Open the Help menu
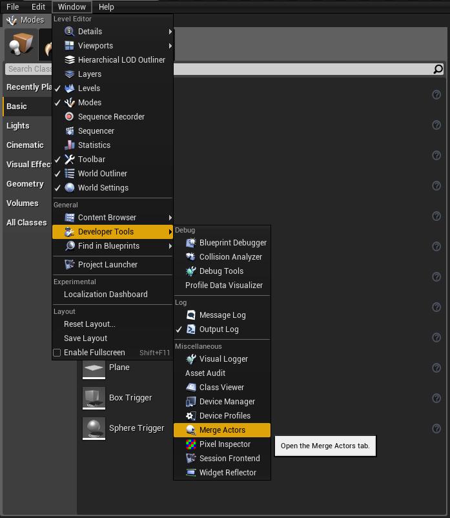Screen dimensions: 450x518 coord(106,7)
